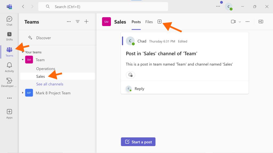Open the Shifts app icon
The image size is (273, 153).
(9, 36)
